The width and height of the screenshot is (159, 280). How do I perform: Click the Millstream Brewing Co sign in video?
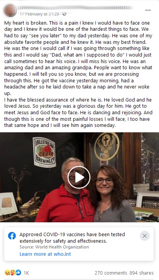tap(44, 152)
